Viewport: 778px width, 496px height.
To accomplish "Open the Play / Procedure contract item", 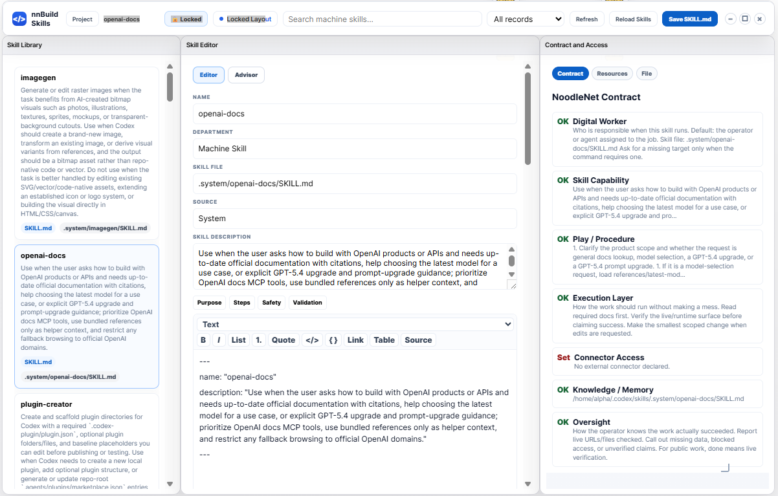I will pos(658,257).
